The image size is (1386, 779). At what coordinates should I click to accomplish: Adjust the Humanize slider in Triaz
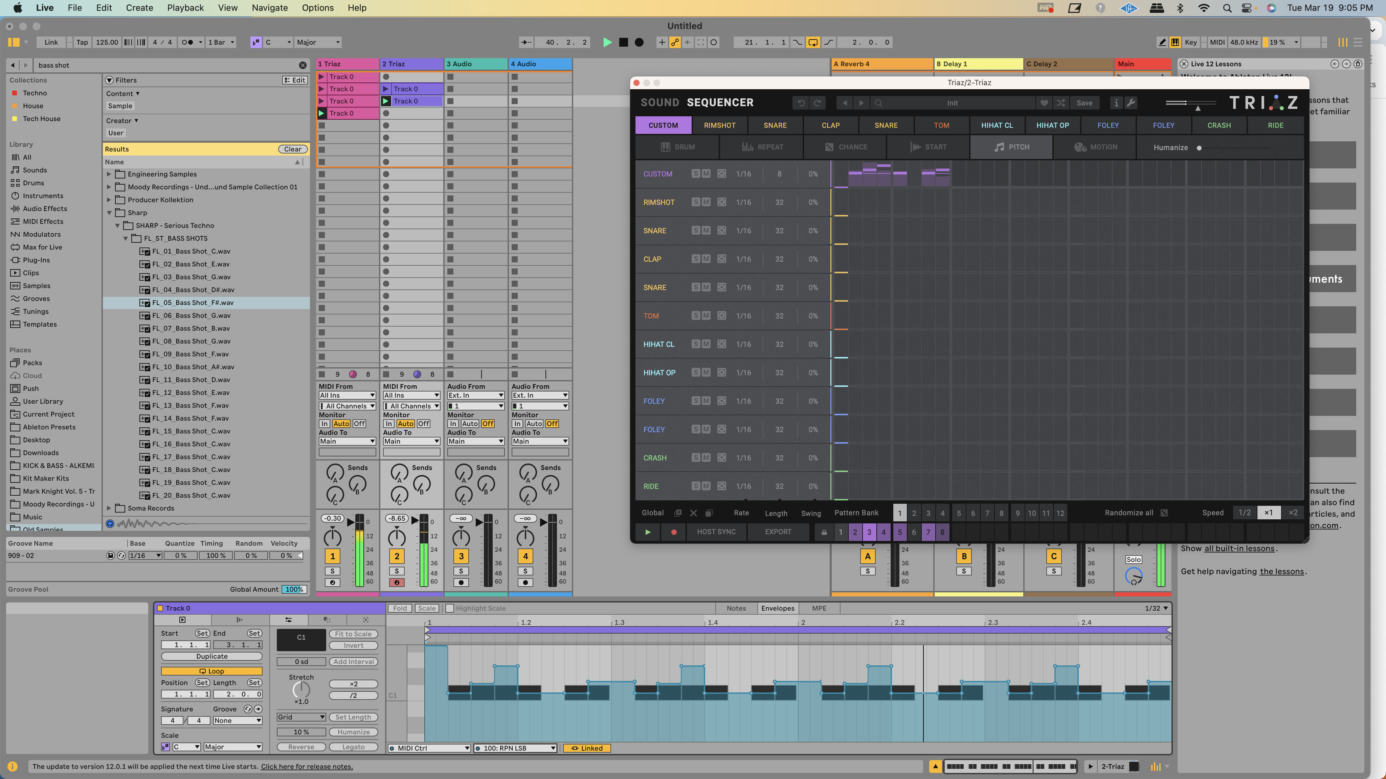point(1199,147)
